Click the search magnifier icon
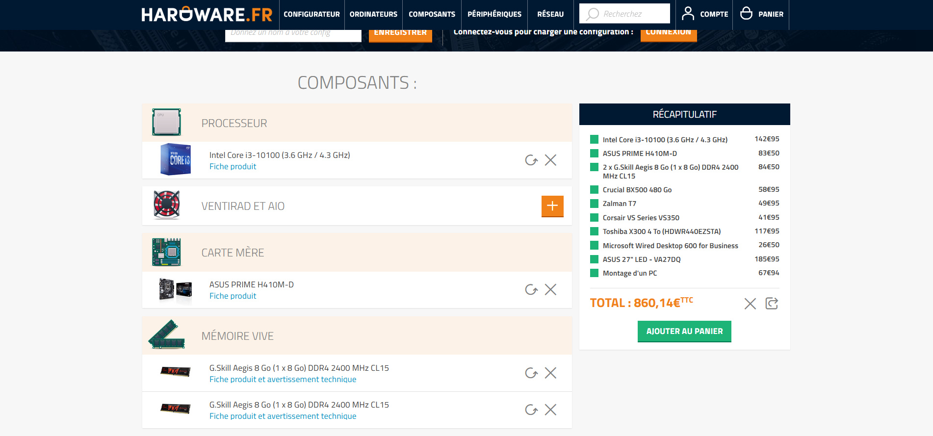The height and width of the screenshot is (436, 933). coord(593,14)
